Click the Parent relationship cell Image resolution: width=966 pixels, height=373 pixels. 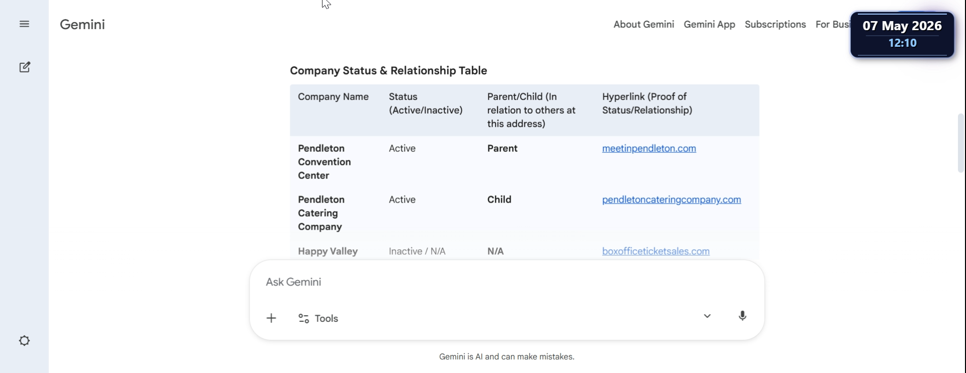click(x=502, y=148)
